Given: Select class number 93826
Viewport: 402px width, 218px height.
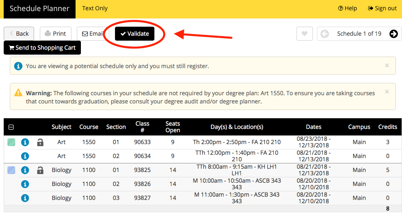Looking at the screenshot, I should coord(142,184).
